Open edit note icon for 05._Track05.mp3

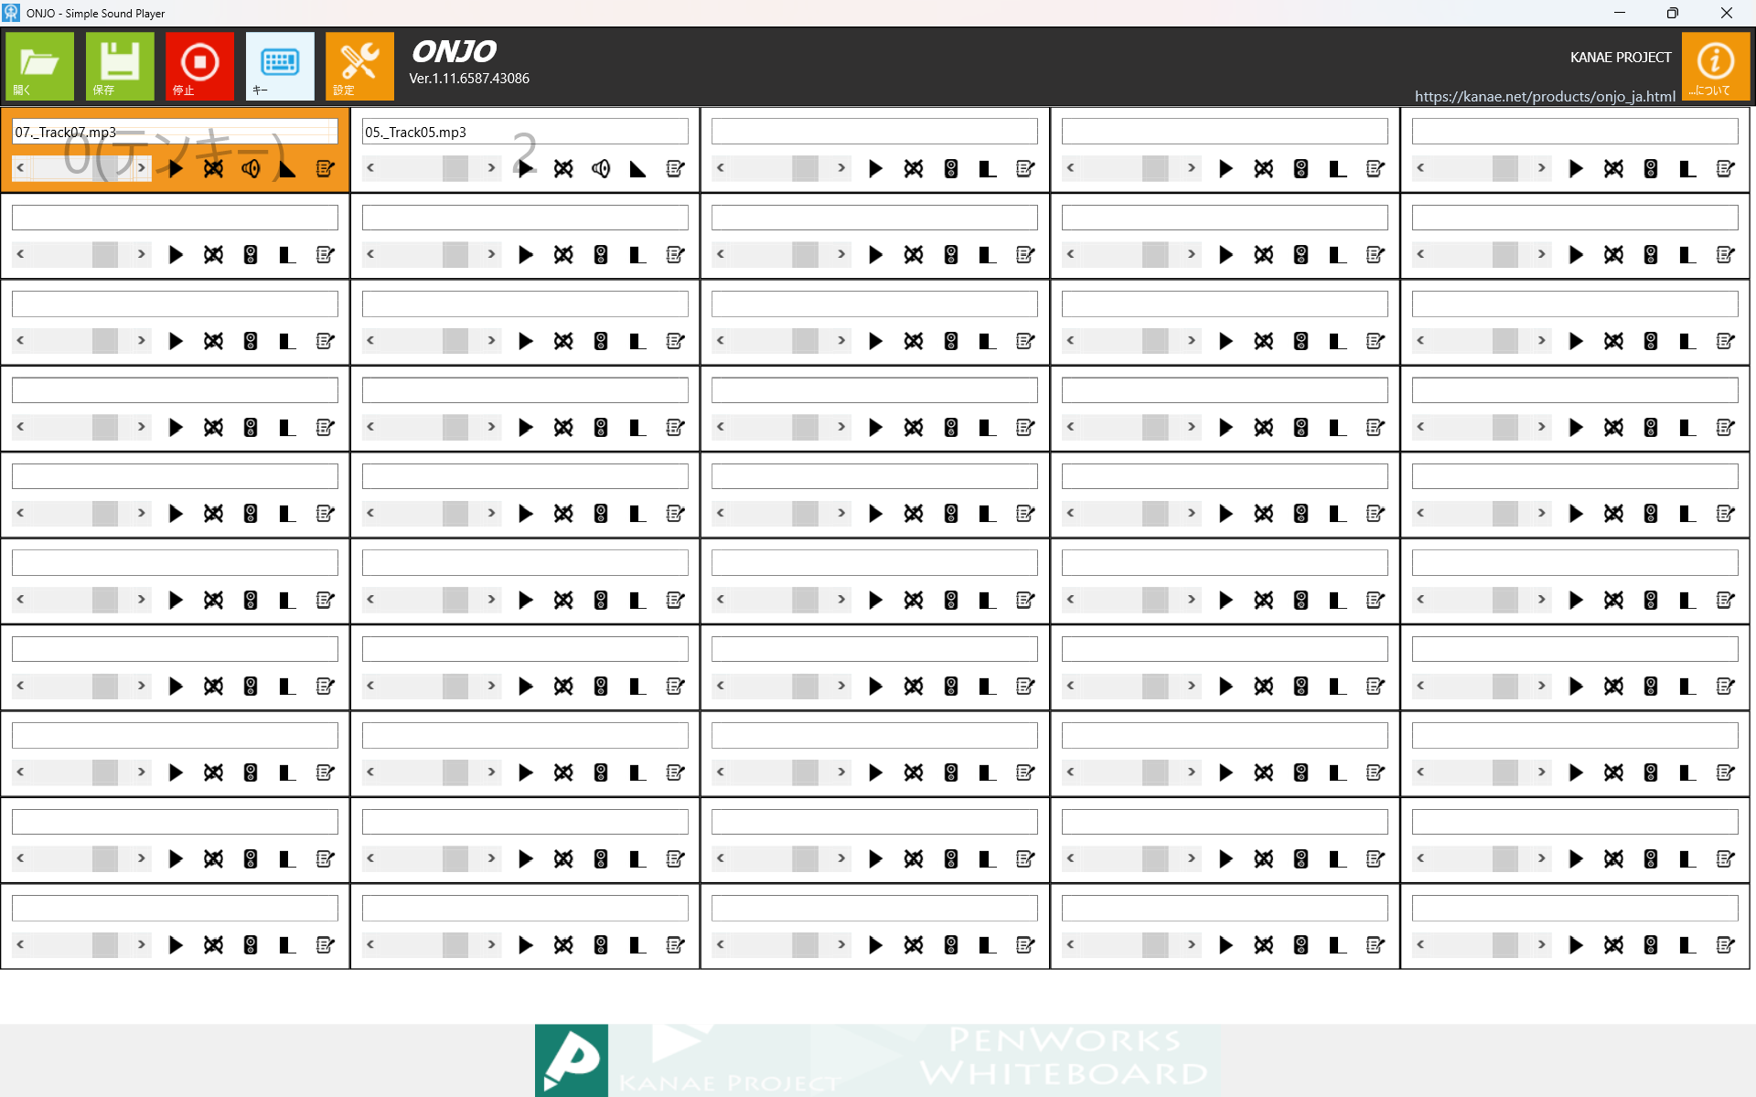[x=675, y=168]
